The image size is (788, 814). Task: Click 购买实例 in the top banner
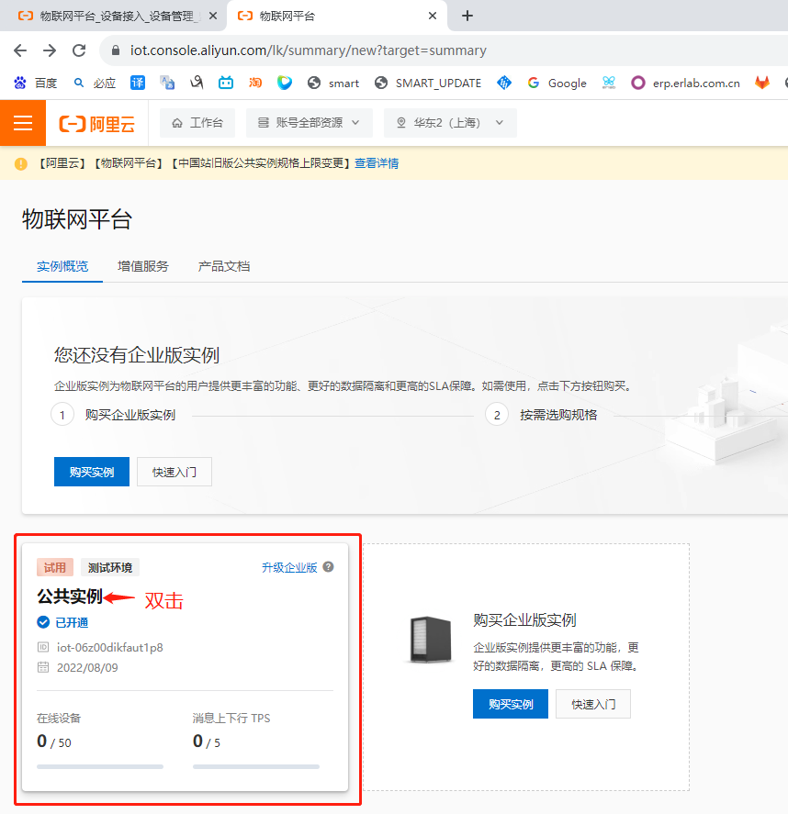coord(92,472)
